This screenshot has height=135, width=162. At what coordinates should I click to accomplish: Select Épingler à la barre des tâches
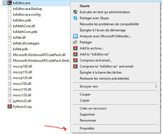(x=101, y=72)
